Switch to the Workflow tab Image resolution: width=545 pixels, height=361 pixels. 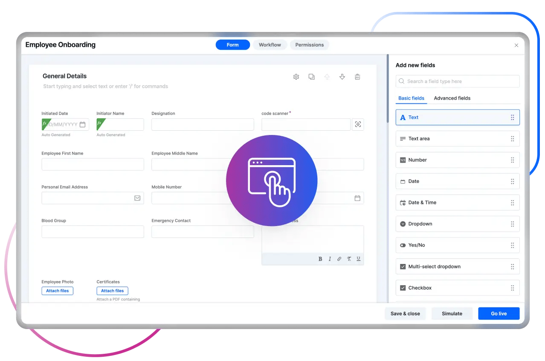coord(270,45)
